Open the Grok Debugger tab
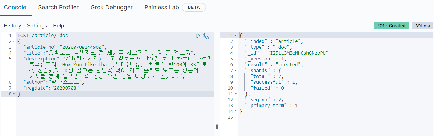Screen dimensions: 434x136 click(112, 8)
